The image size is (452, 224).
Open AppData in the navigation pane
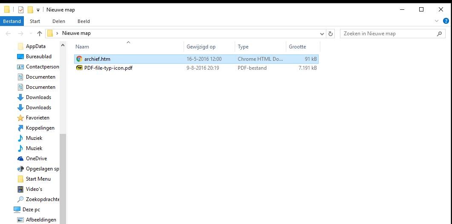tap(35, 46)
